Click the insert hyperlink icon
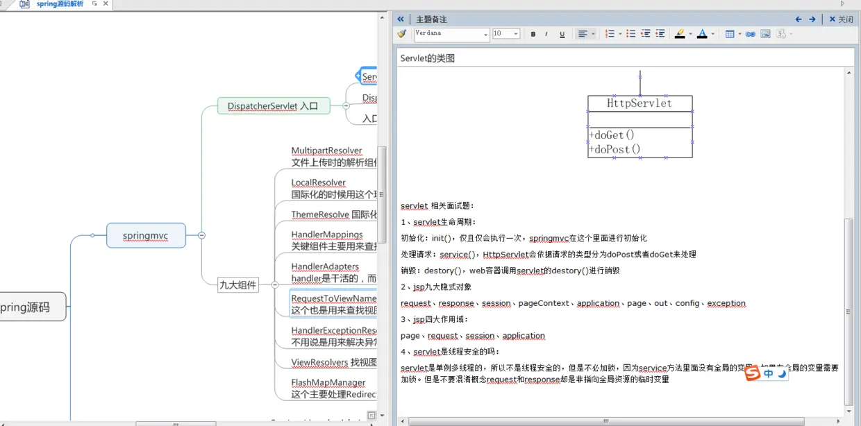The image size is (861, 426). [751, 34]
